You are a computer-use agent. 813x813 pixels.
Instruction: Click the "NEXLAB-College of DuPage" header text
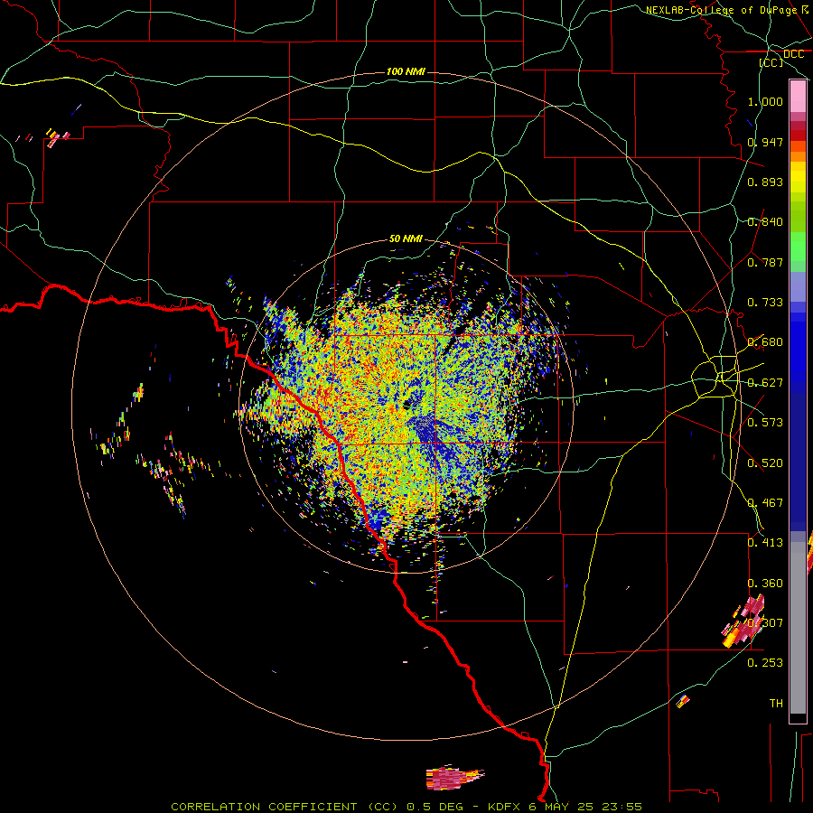pyautogui.click(x=721, y=10)
